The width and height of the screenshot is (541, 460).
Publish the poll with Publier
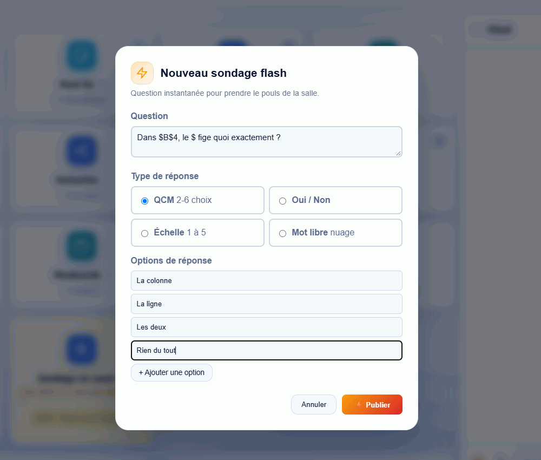(372, 404)
